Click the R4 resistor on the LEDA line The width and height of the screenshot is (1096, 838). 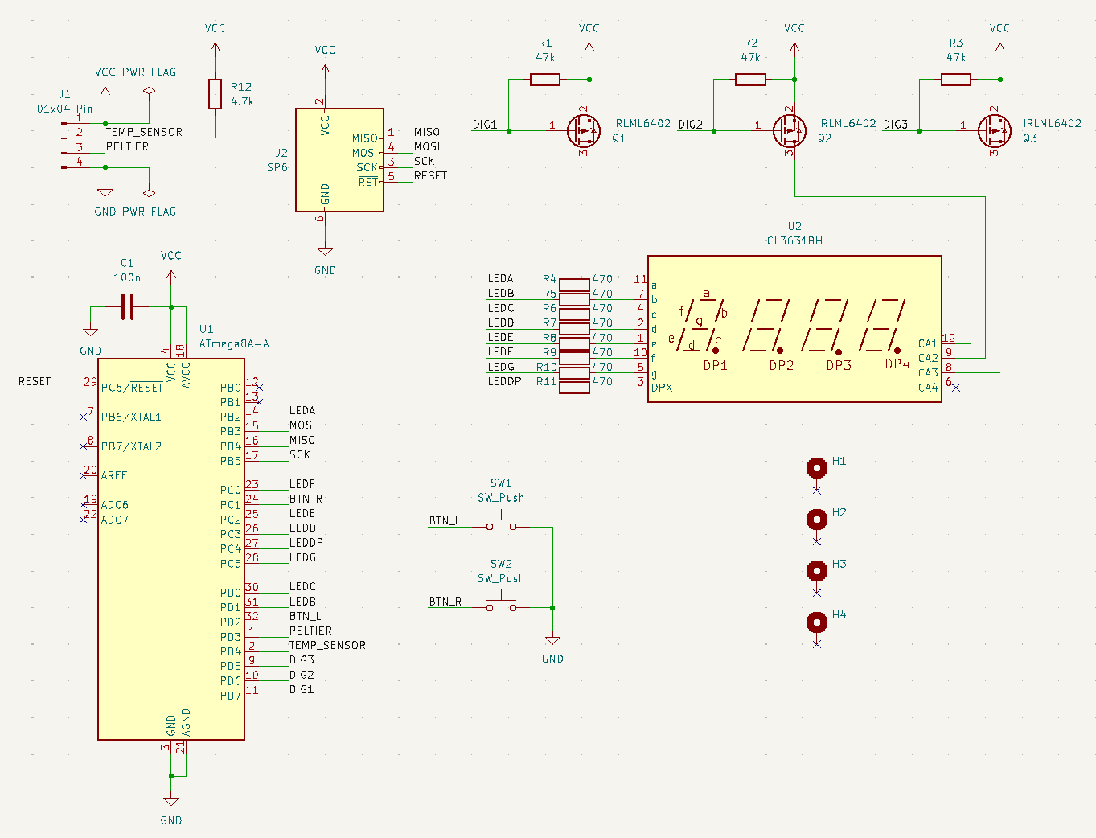point(574,285)
